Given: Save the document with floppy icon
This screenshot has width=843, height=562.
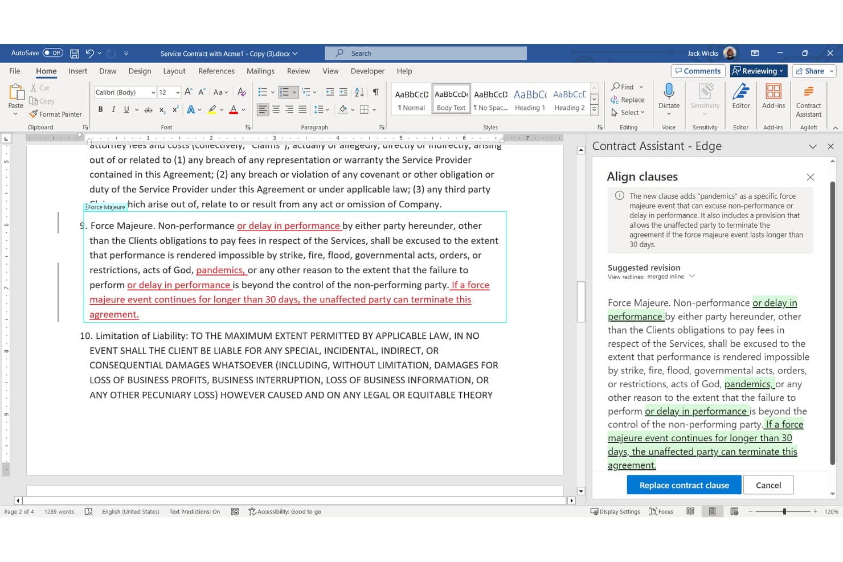Looking at the screenshot, I should pos(75,54).
